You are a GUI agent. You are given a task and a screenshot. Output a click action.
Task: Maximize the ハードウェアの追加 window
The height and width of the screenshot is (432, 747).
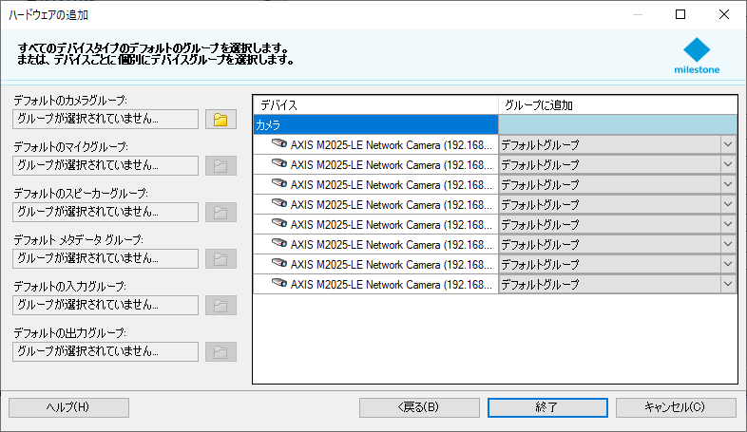pos(680,14)
